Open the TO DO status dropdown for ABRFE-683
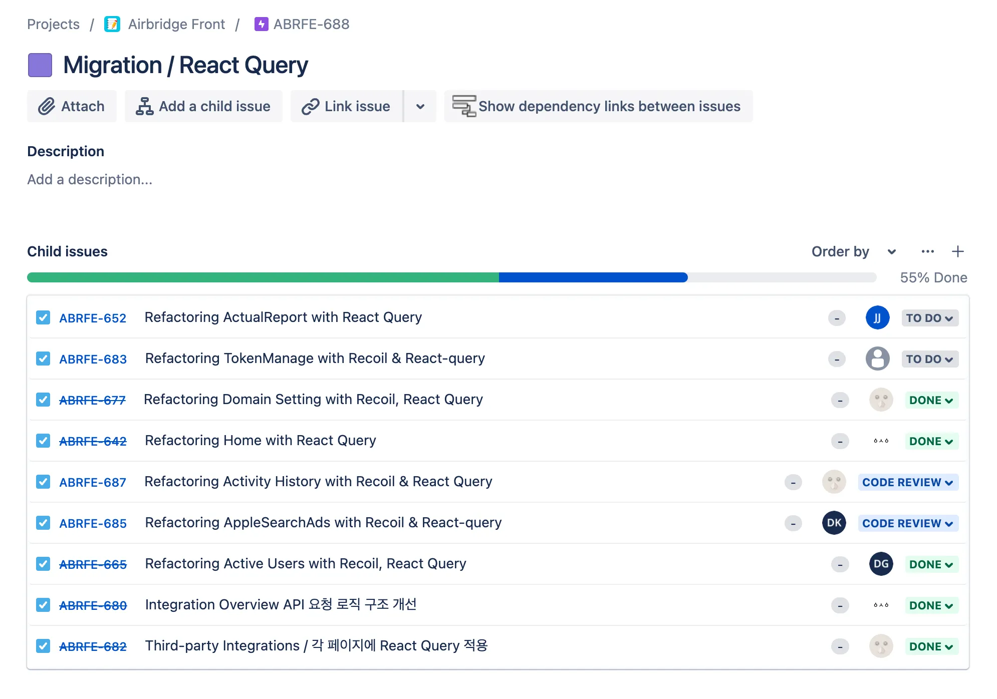The image size is (997, 699). [929, 359]
